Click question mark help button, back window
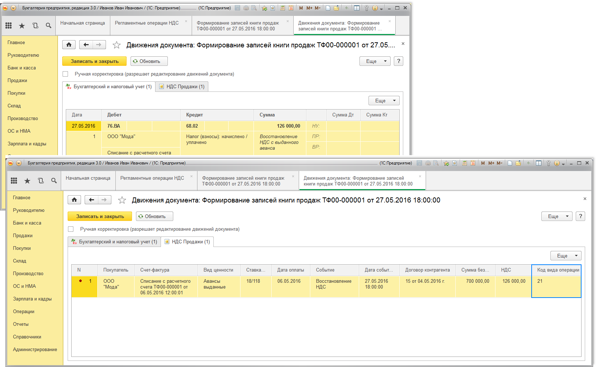Screen dimensions: 596x367 (399, 61)
